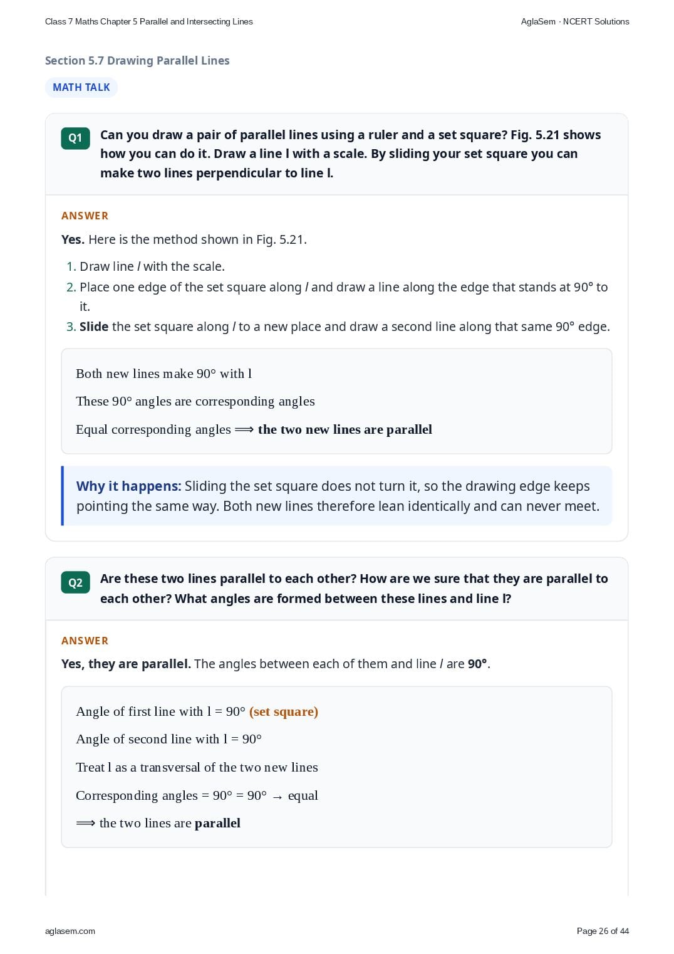The width and height of the screenshot is (674, 954).
Task: Click the AglaSem NCERT Solutions header text
Action: point(575,21)
